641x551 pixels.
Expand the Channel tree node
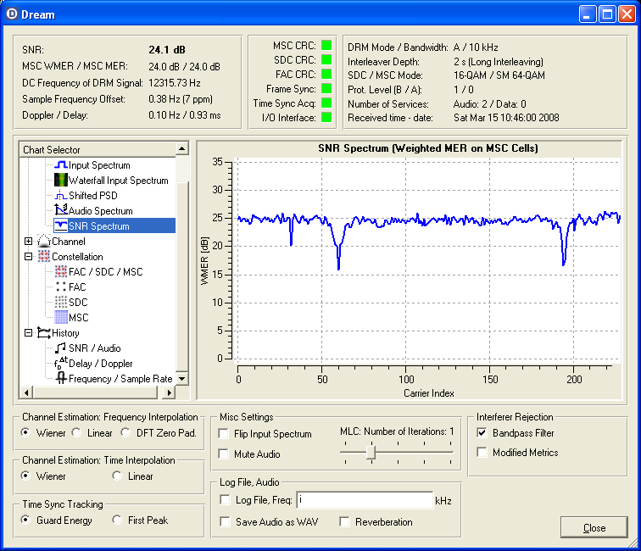click(29, 242)
